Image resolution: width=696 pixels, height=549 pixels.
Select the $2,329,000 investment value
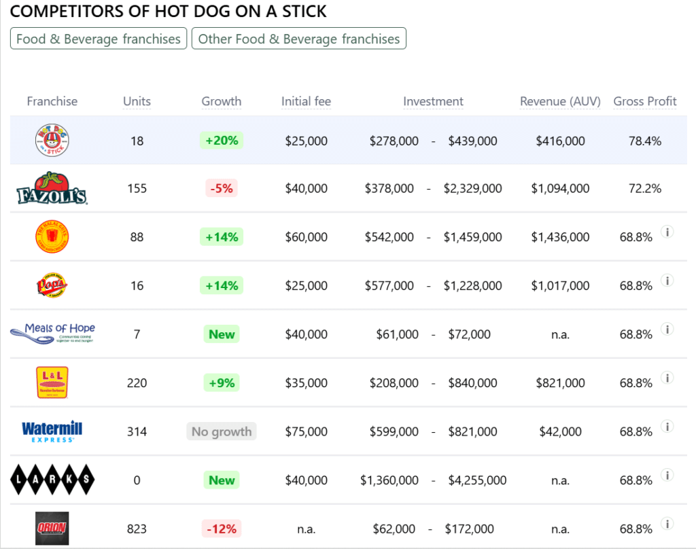(x=473, y=189)
